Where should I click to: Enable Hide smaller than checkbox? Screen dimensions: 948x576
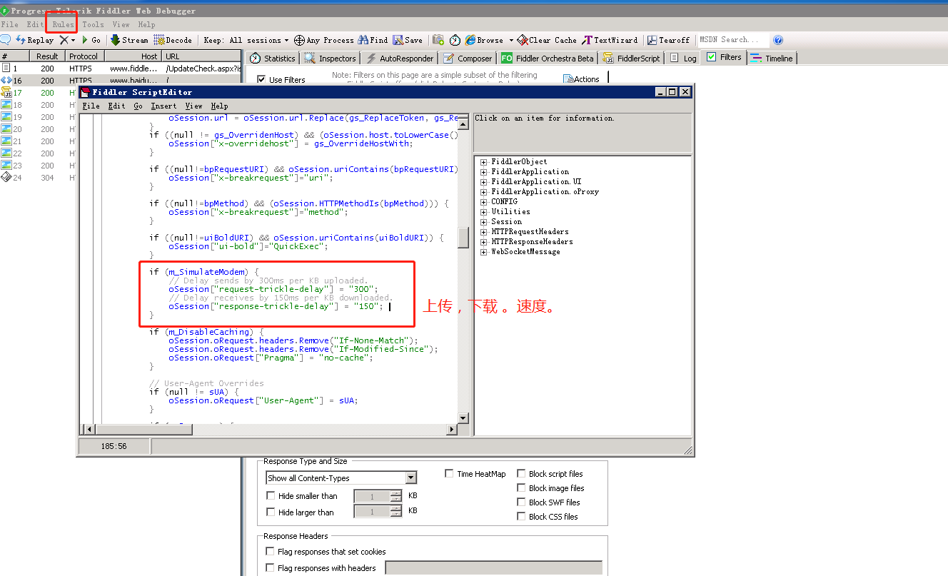point(271,495)
